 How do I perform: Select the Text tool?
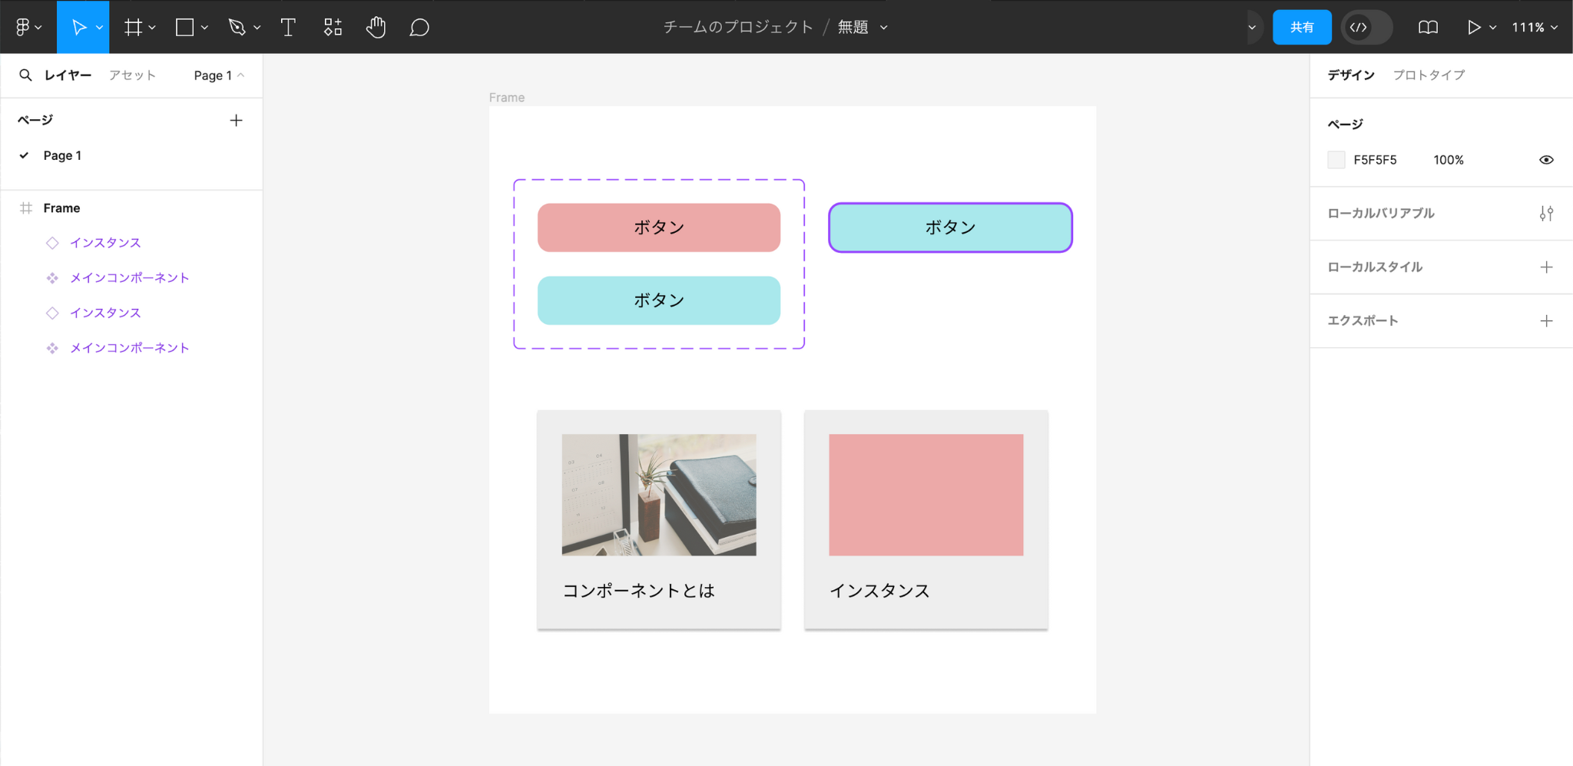(x=288, y=27)
